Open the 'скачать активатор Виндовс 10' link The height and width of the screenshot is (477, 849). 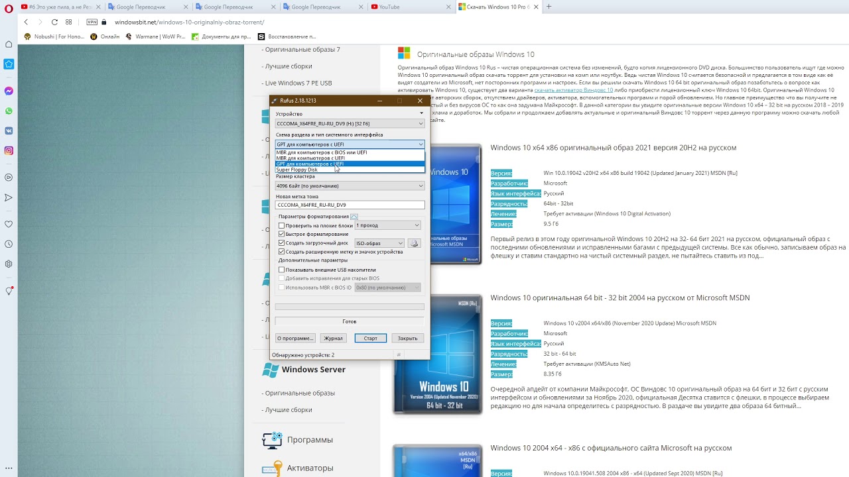[573, 89]
